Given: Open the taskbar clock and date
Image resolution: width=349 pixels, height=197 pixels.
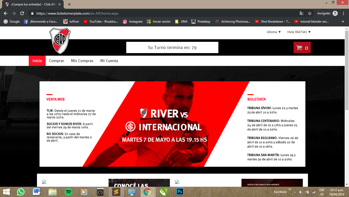Looking at the screenshot, I should point(337,192).
